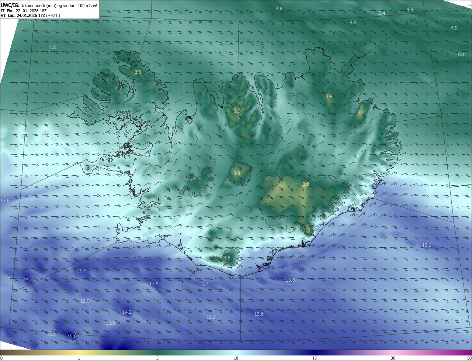Click the 1 tick on the colour scale

click(x=79, y=358)
